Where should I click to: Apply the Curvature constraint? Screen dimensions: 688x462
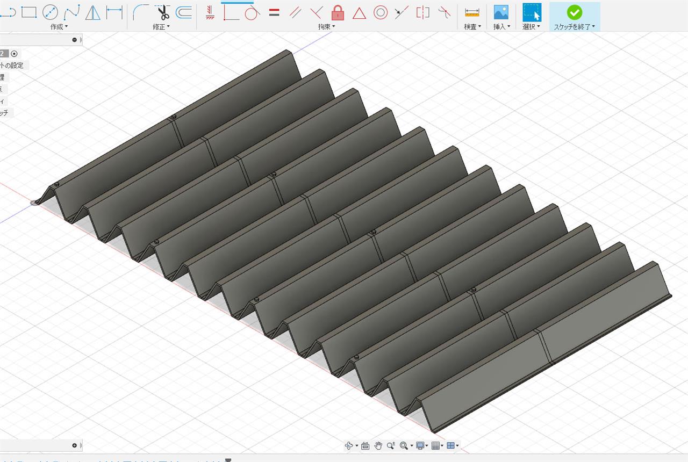click(444, 12)
